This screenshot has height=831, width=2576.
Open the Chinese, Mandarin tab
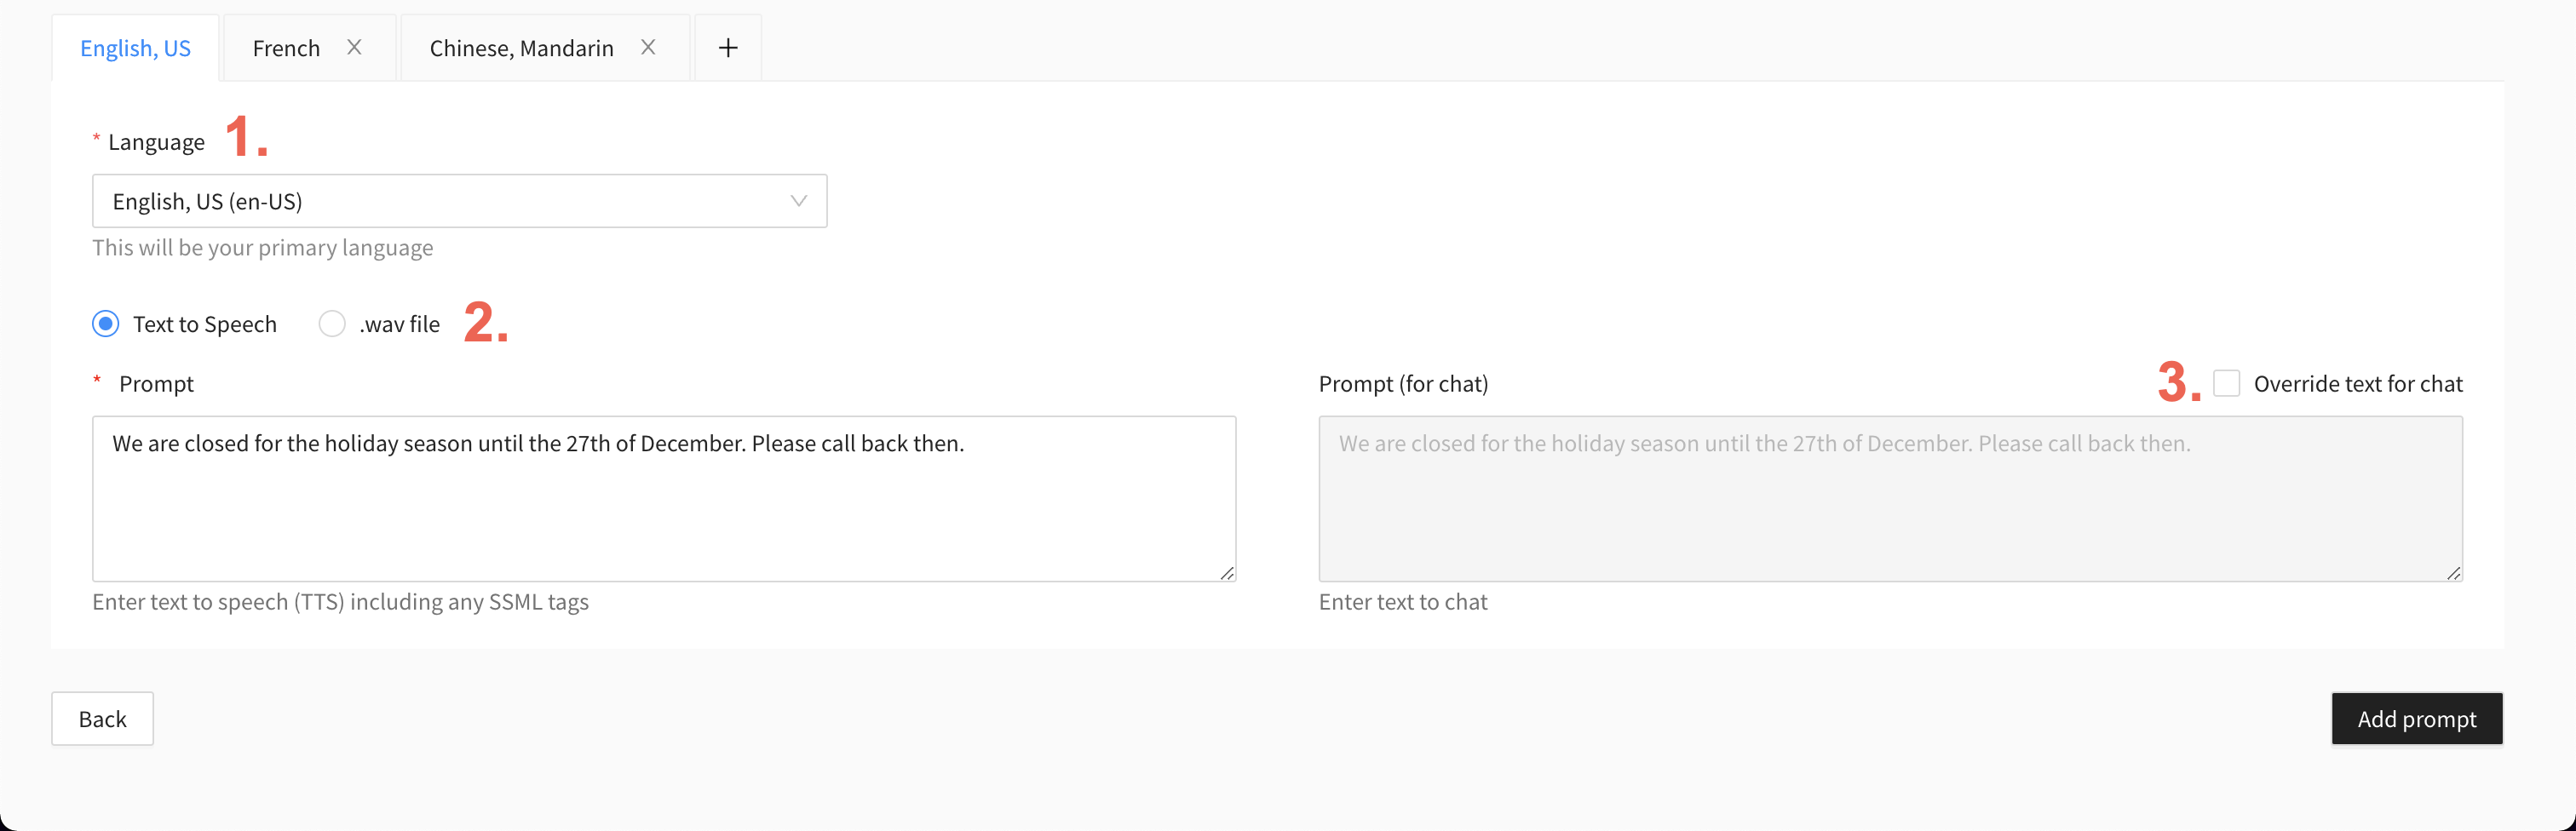(521, 48)
